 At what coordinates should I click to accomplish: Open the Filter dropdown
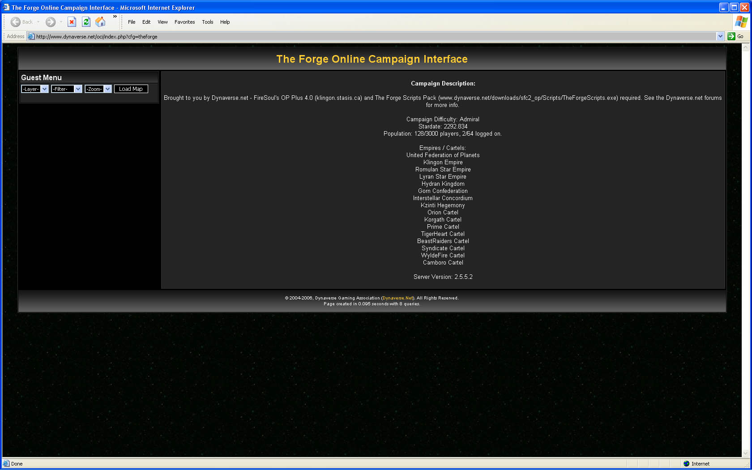[66, 89]
